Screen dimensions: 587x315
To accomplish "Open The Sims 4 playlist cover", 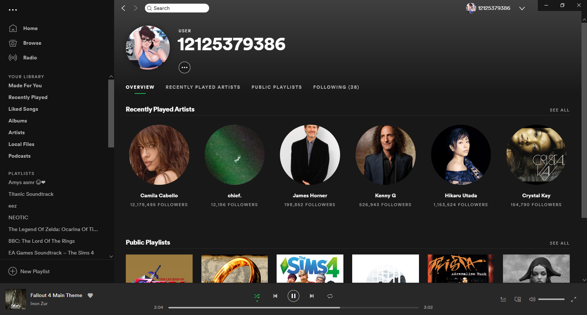I will pos(310,268).
